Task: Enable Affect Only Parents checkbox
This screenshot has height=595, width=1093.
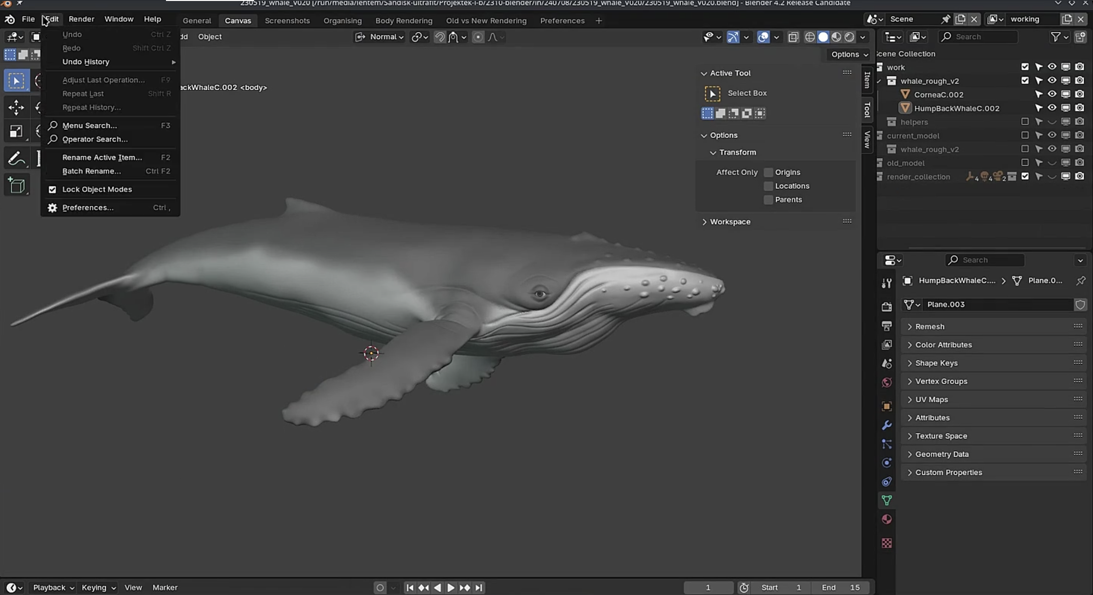Action: [768, 199]
